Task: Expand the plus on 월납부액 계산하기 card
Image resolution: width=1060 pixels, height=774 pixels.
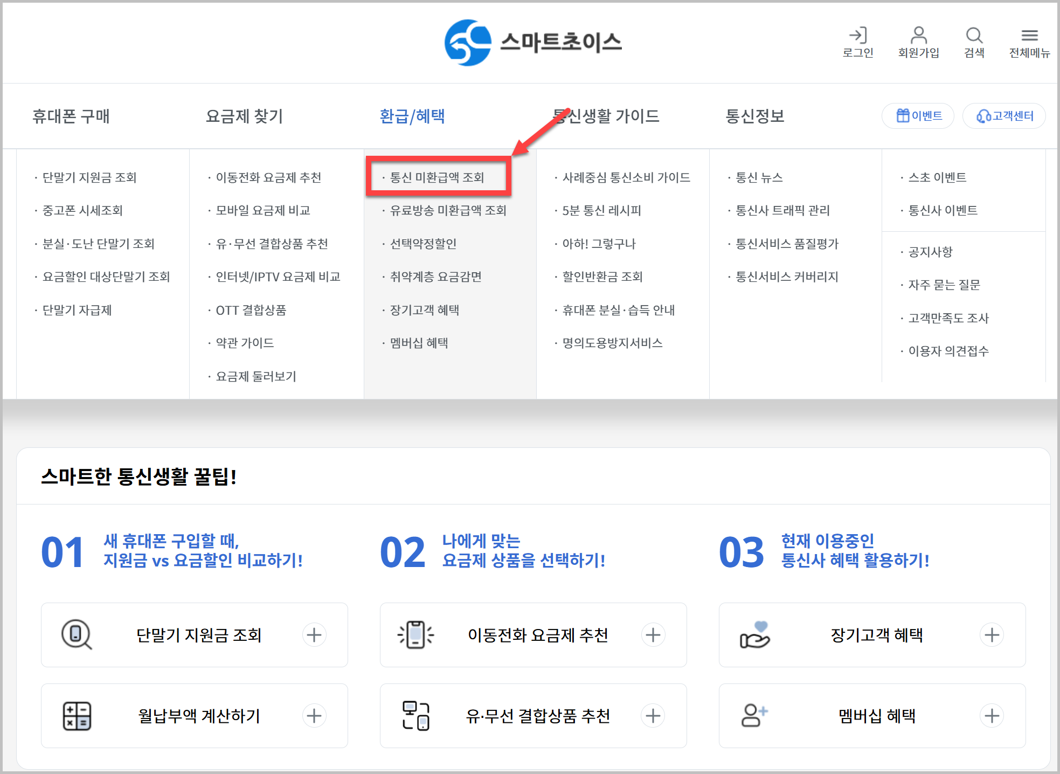Action: [314, 716]
